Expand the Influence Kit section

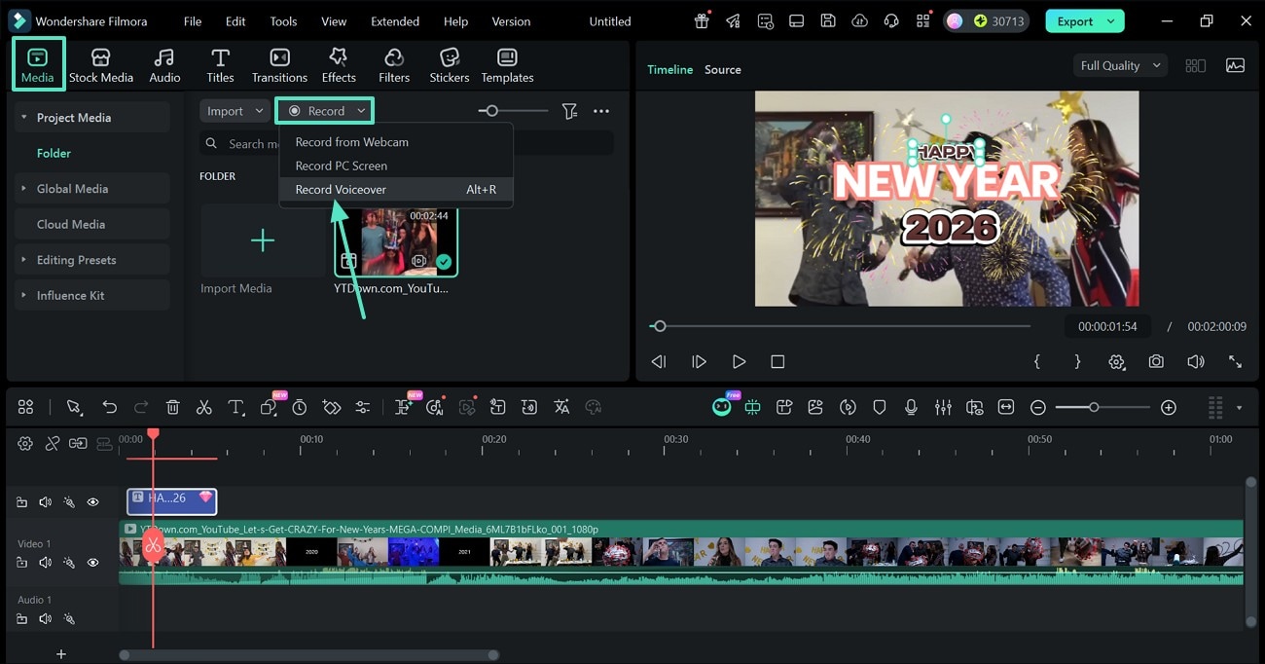(x=23, y=295)
